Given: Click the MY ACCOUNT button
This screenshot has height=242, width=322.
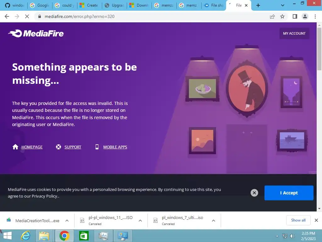Looking at the screenshot, I should click(294, 33).
